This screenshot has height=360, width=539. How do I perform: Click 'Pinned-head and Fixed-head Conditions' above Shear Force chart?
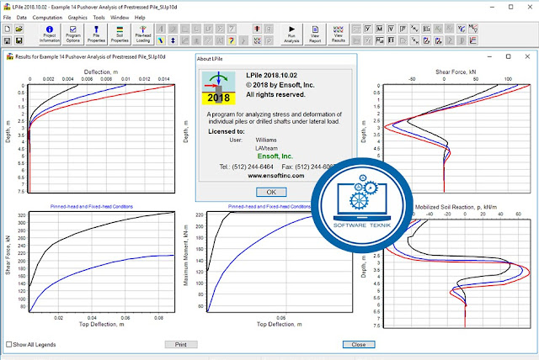point(92,207)
